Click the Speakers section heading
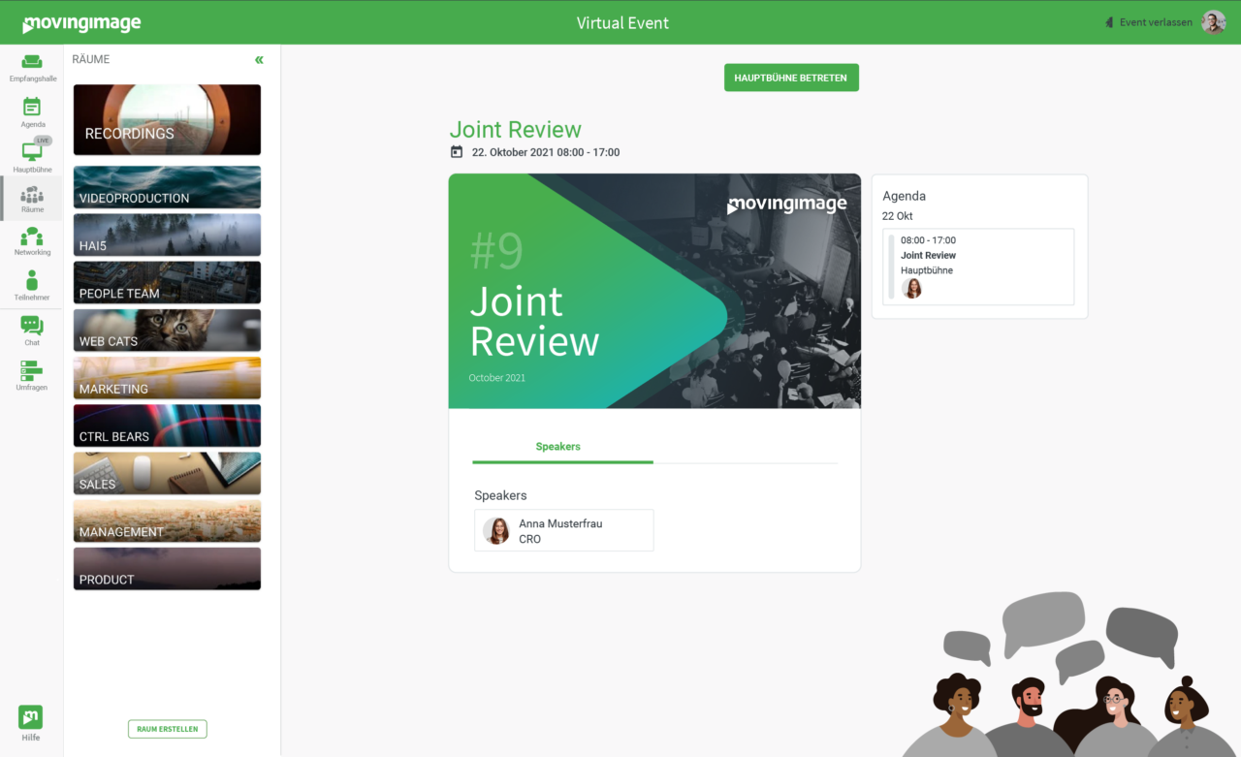1241x757 pixels. coord(500,495)
